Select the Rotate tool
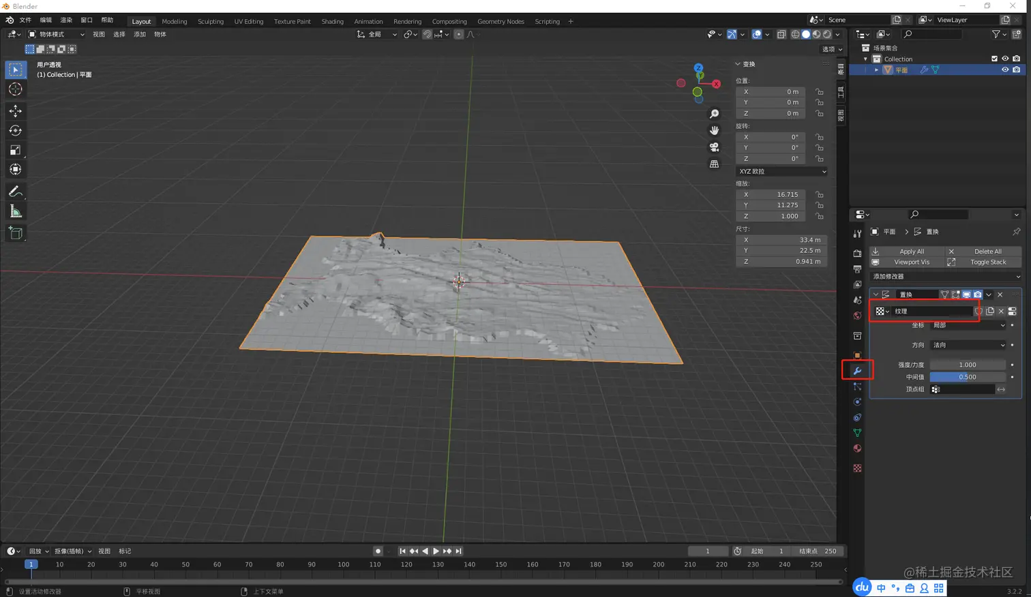This screenshot has height=597, width=1031. click(16, 130)
